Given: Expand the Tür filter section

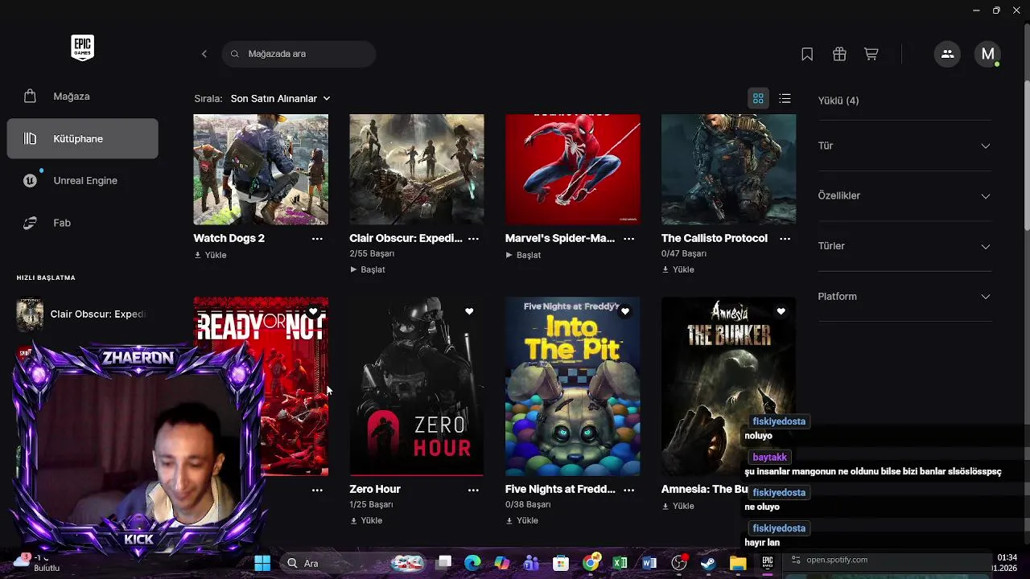Looking at the screenshot, I should [904, 146].
